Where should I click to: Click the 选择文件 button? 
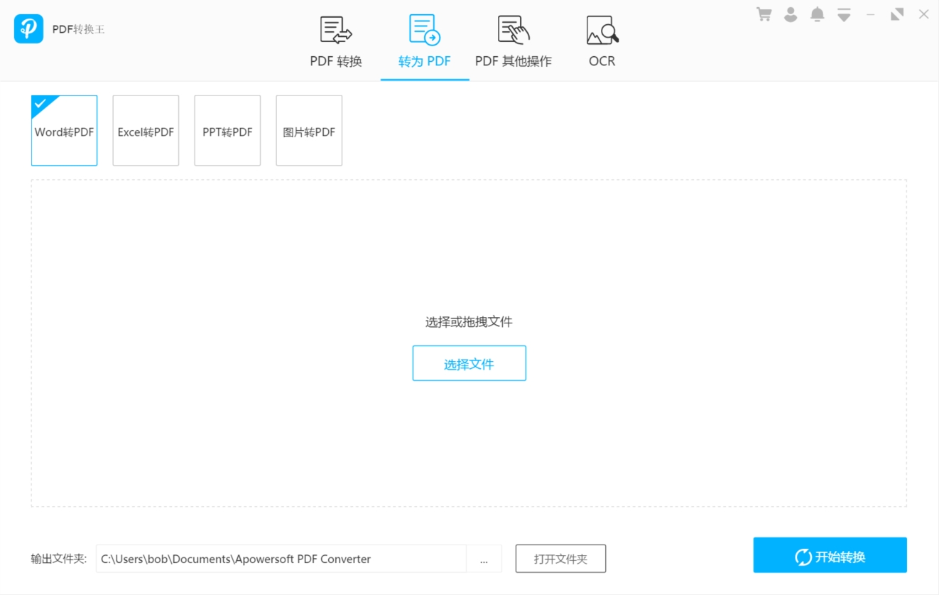(469, 364)
